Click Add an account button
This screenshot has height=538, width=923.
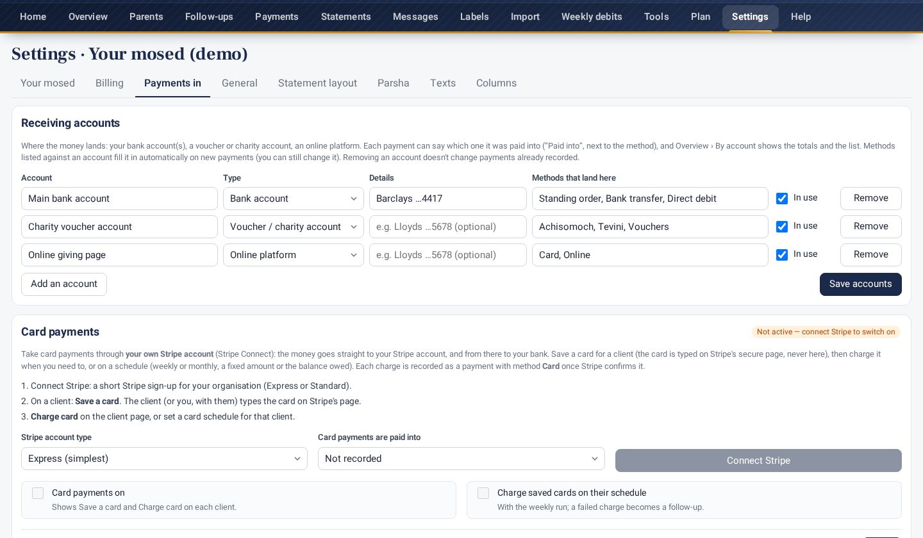64,284
